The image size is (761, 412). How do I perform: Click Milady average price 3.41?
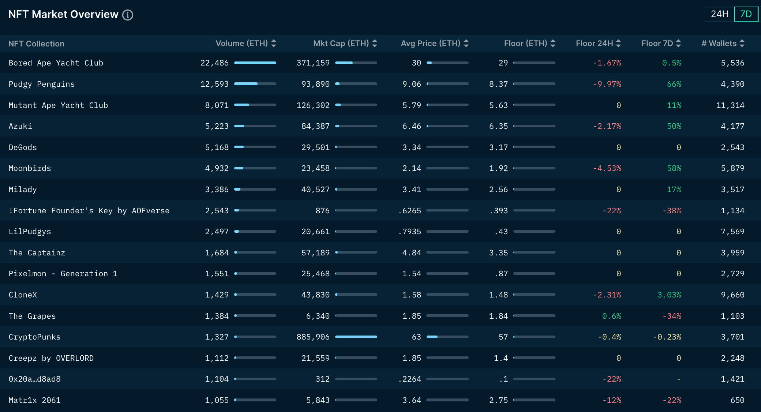click(x=412, y=190)
